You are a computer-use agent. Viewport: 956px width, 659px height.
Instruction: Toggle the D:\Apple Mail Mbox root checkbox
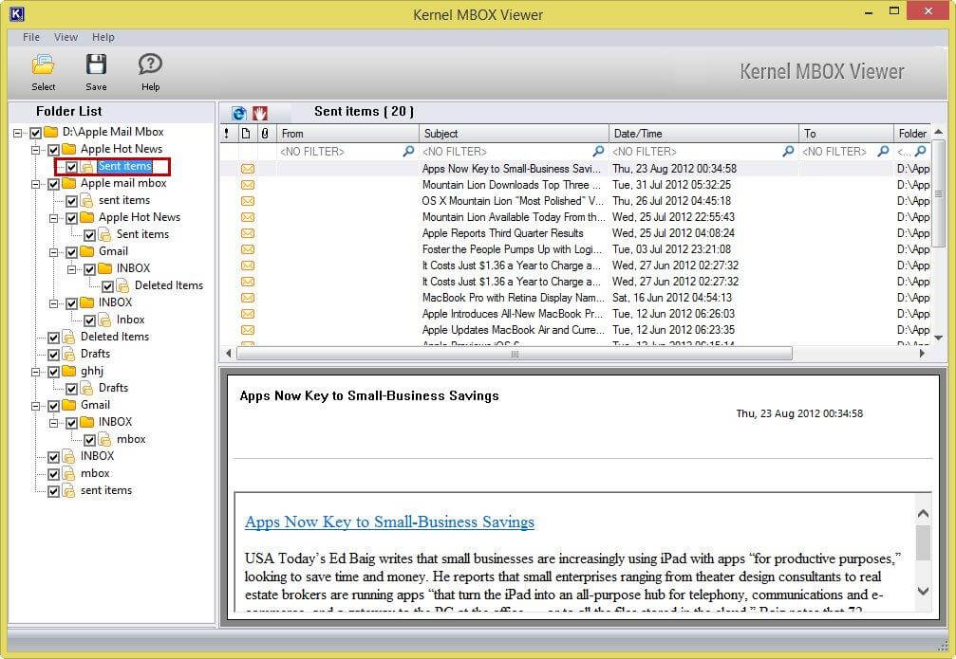click(x=35, y=132)
